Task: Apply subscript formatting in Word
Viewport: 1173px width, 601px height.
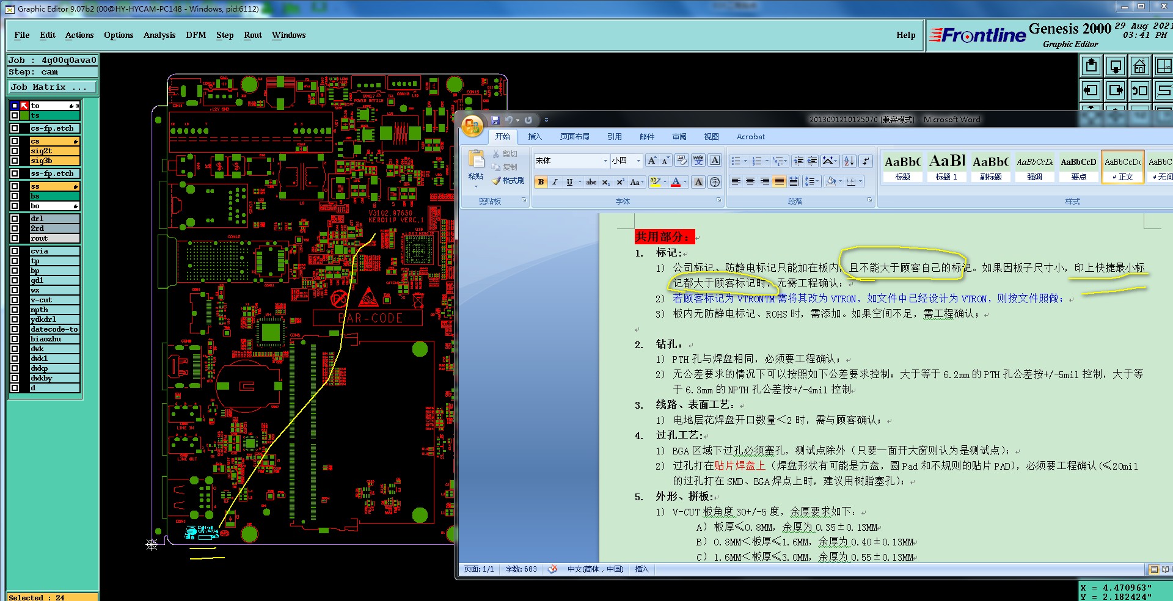Action: [605, 182]
